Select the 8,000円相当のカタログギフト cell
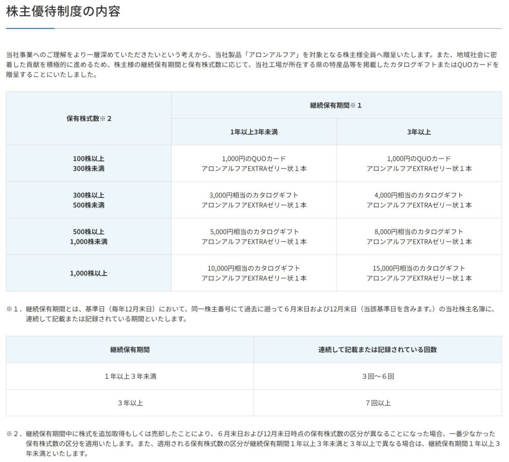Image resolution: width=509 pixels, height=462 pixels. point(419,237)
